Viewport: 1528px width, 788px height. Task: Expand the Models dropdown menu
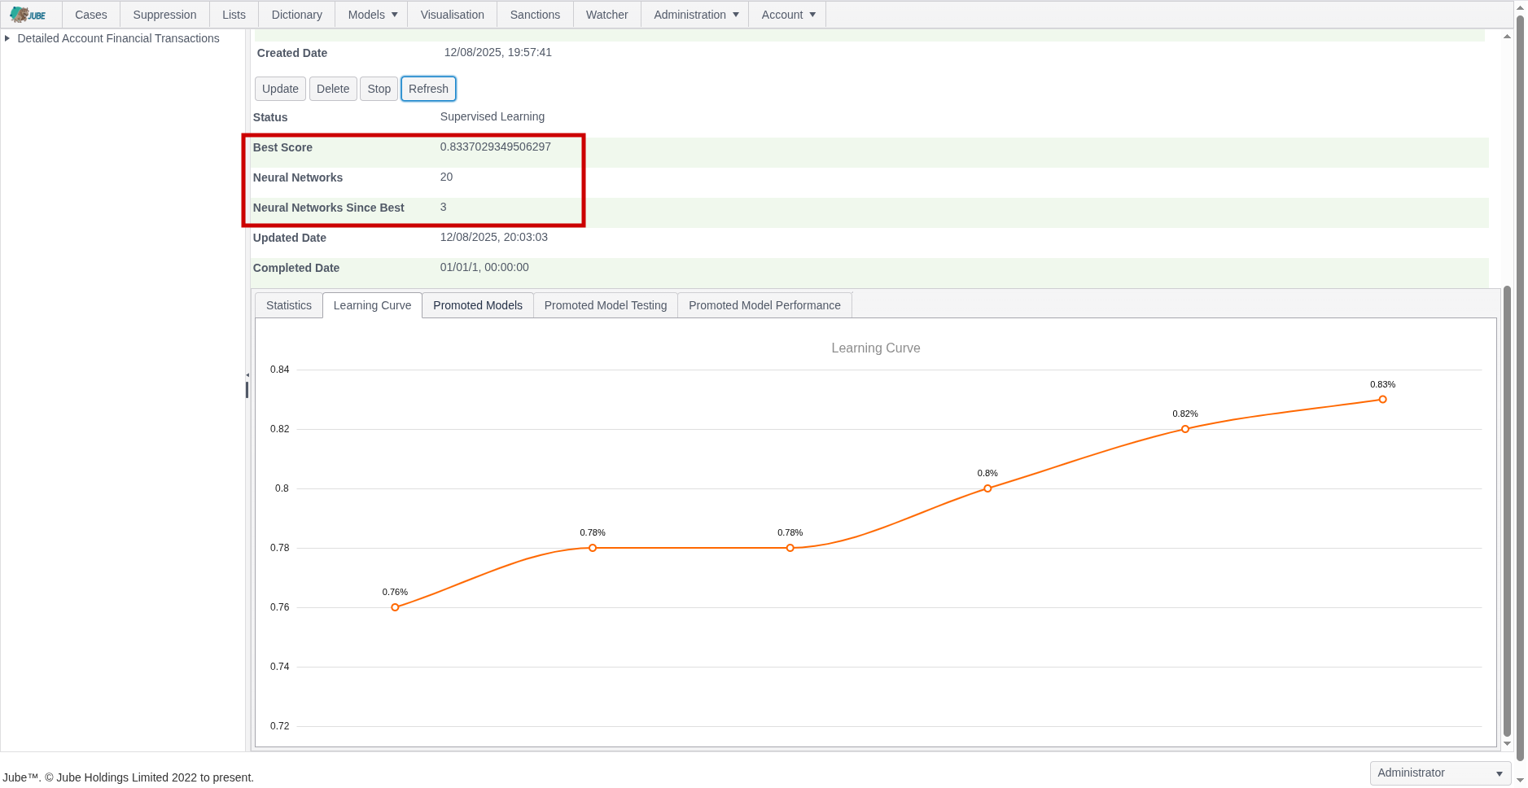(372, 15)
